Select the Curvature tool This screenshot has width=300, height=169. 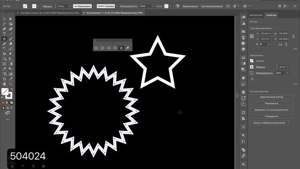pos(11,29)
